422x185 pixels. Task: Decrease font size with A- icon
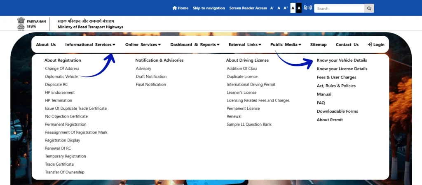click(x=272, y=8)
